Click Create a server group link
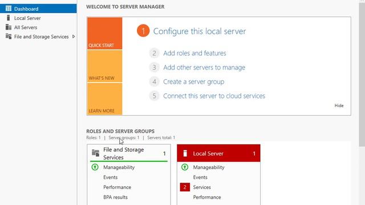Viewport: 365px width, 205px height. pos(194,82)
